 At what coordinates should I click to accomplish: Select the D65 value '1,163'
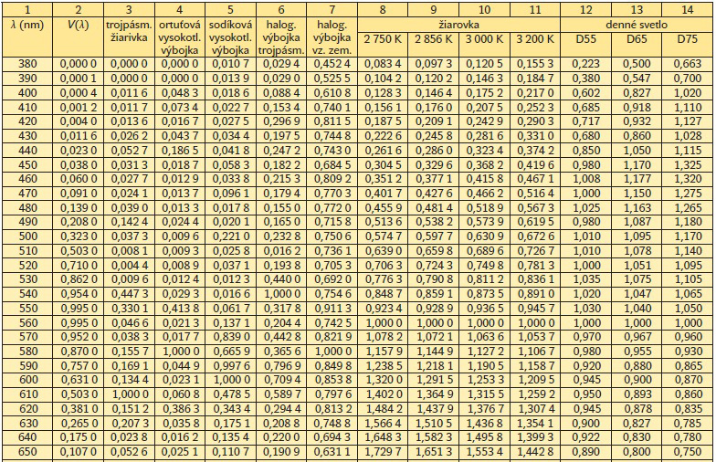click(637, 208)
